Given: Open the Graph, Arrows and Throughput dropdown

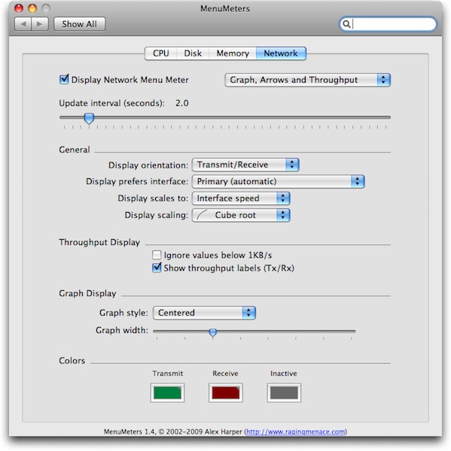Looking at the screenshot, I should 307,80.
